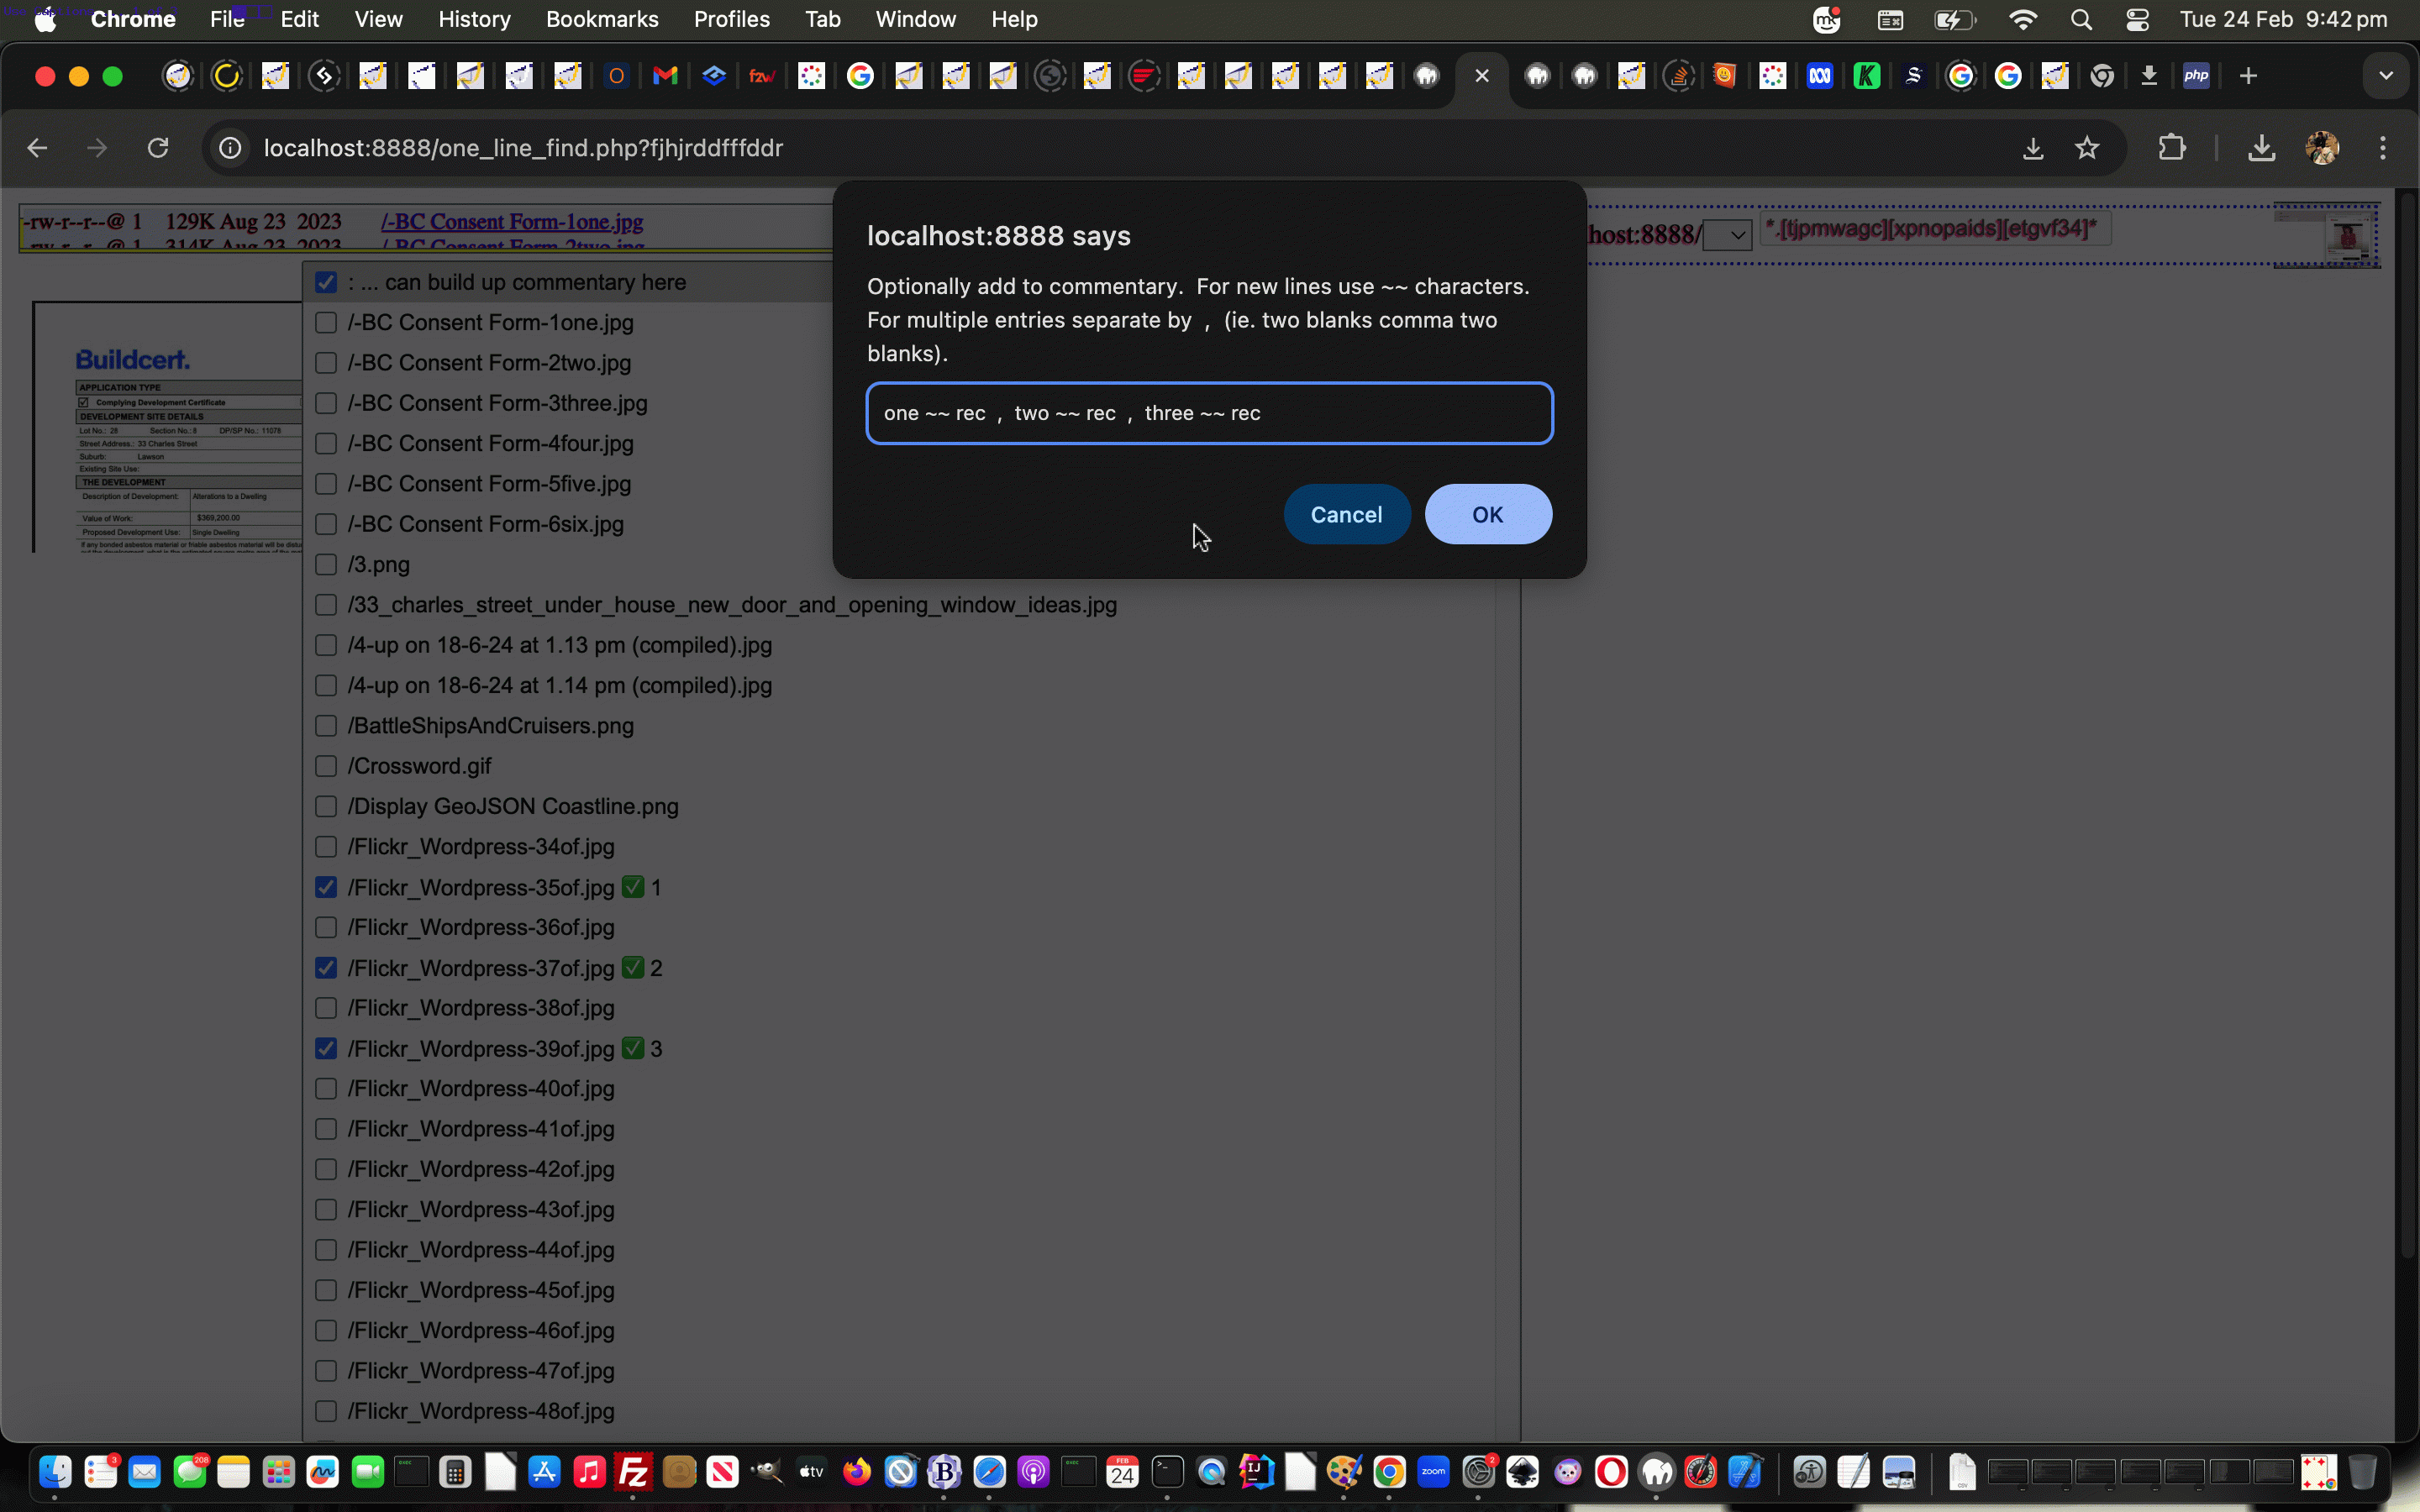Bookmark this page with star icon
Viewport: 2420px width, 1512px height.
(x=2086, y=148)
